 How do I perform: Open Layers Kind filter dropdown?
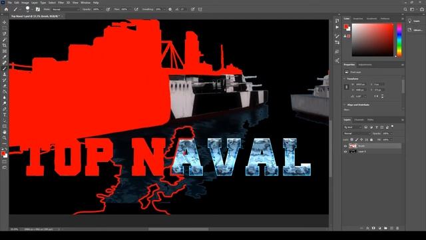[x=353, y=127]
